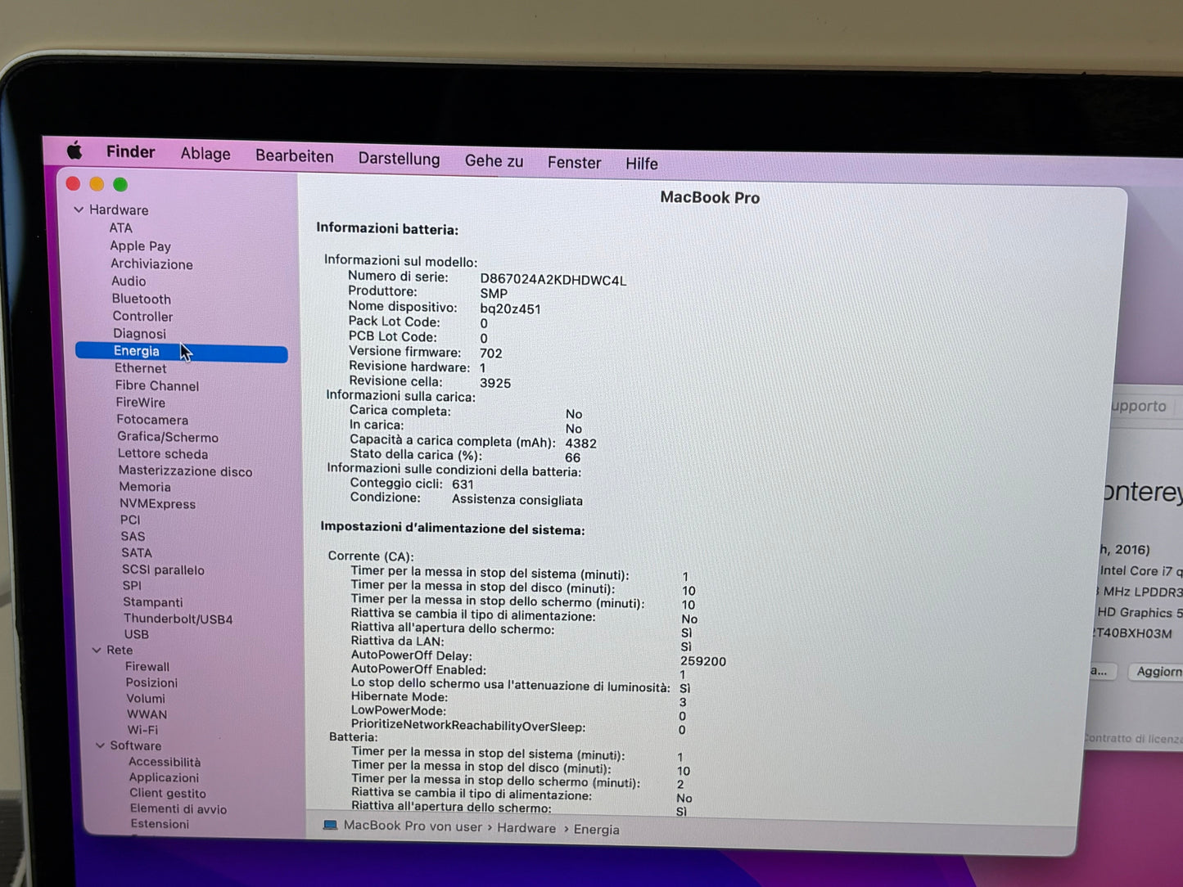The image size is (1183, 887).
Task: Select Volumi under Rete
Action: tap(146, 699)
